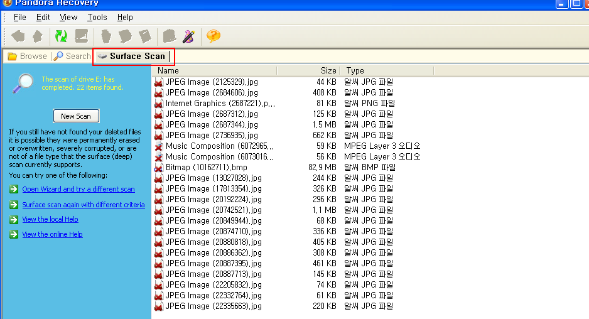Click the file icon of JPEG Image (2125329).jpg
The height and width of the screenshot is (319, 589).
159,82
